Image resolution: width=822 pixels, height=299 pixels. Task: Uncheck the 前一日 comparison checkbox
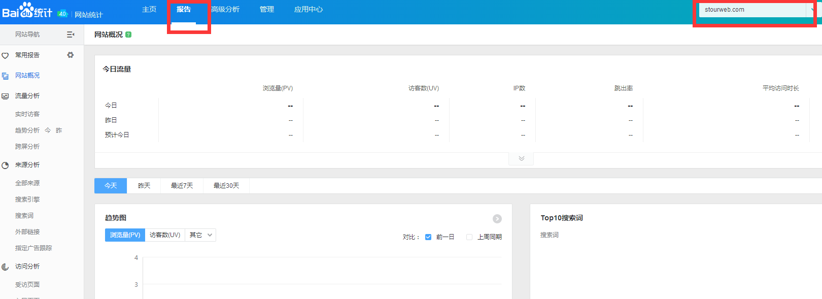(428, 237)
